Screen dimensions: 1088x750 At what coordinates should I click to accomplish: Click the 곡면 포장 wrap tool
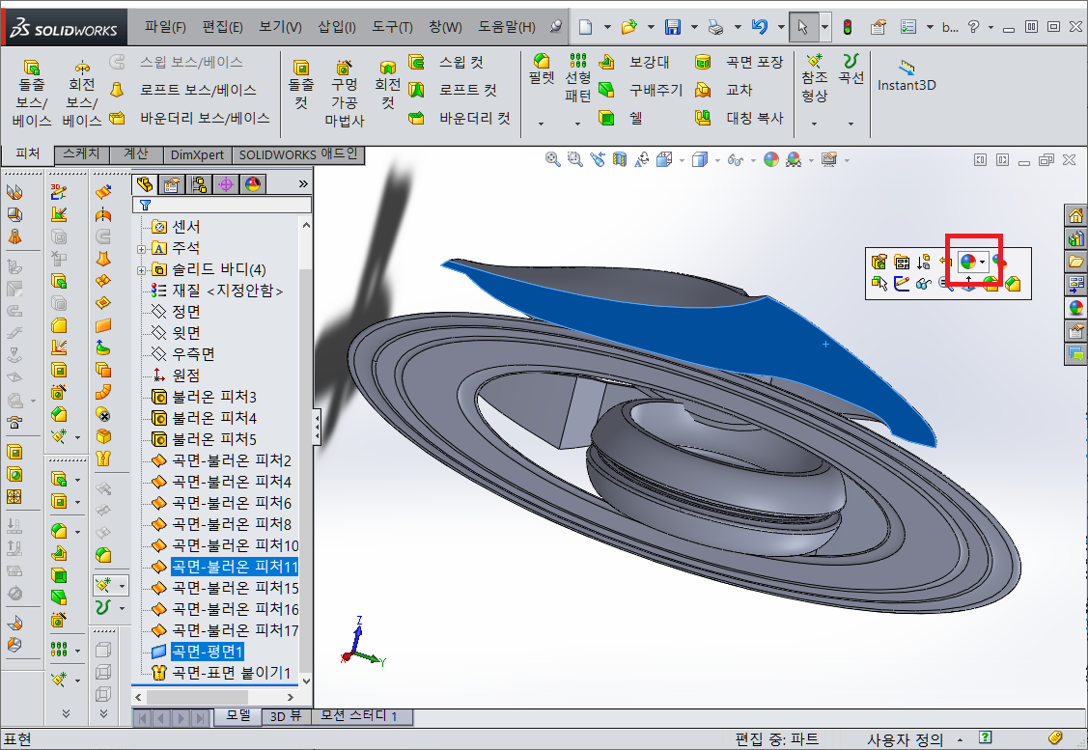coord(739,63)
